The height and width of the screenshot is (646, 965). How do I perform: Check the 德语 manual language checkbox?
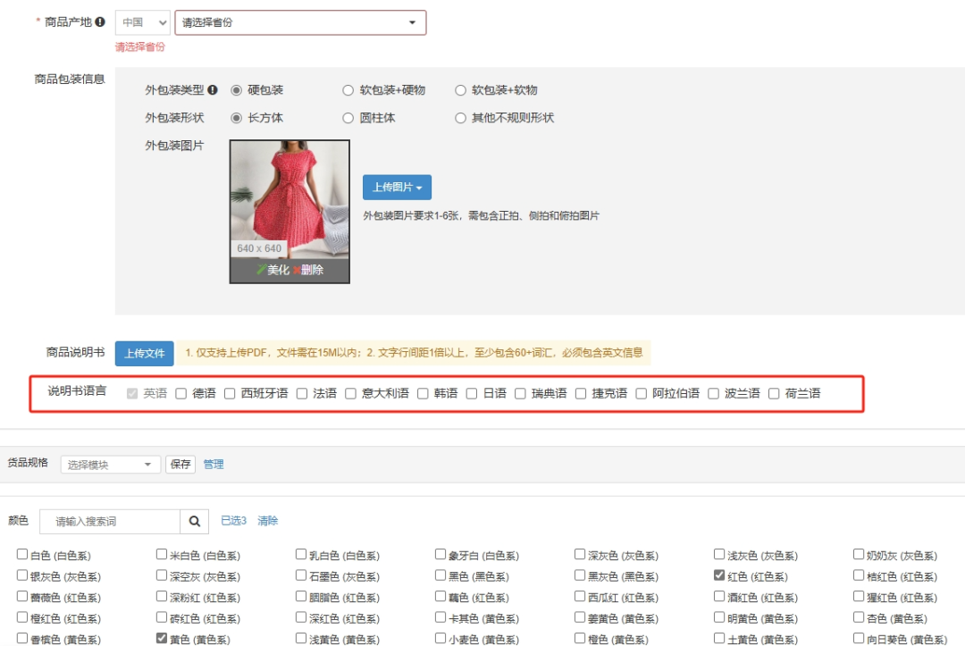click(x=180, y=392)
